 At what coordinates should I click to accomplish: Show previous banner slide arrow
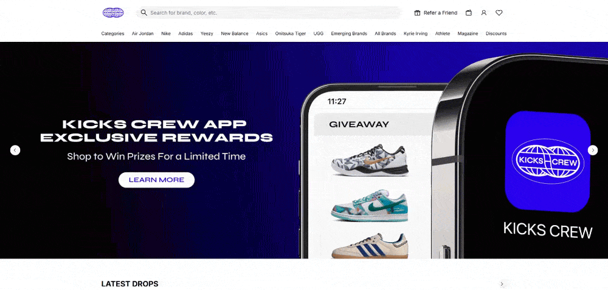tap(15, 150)
